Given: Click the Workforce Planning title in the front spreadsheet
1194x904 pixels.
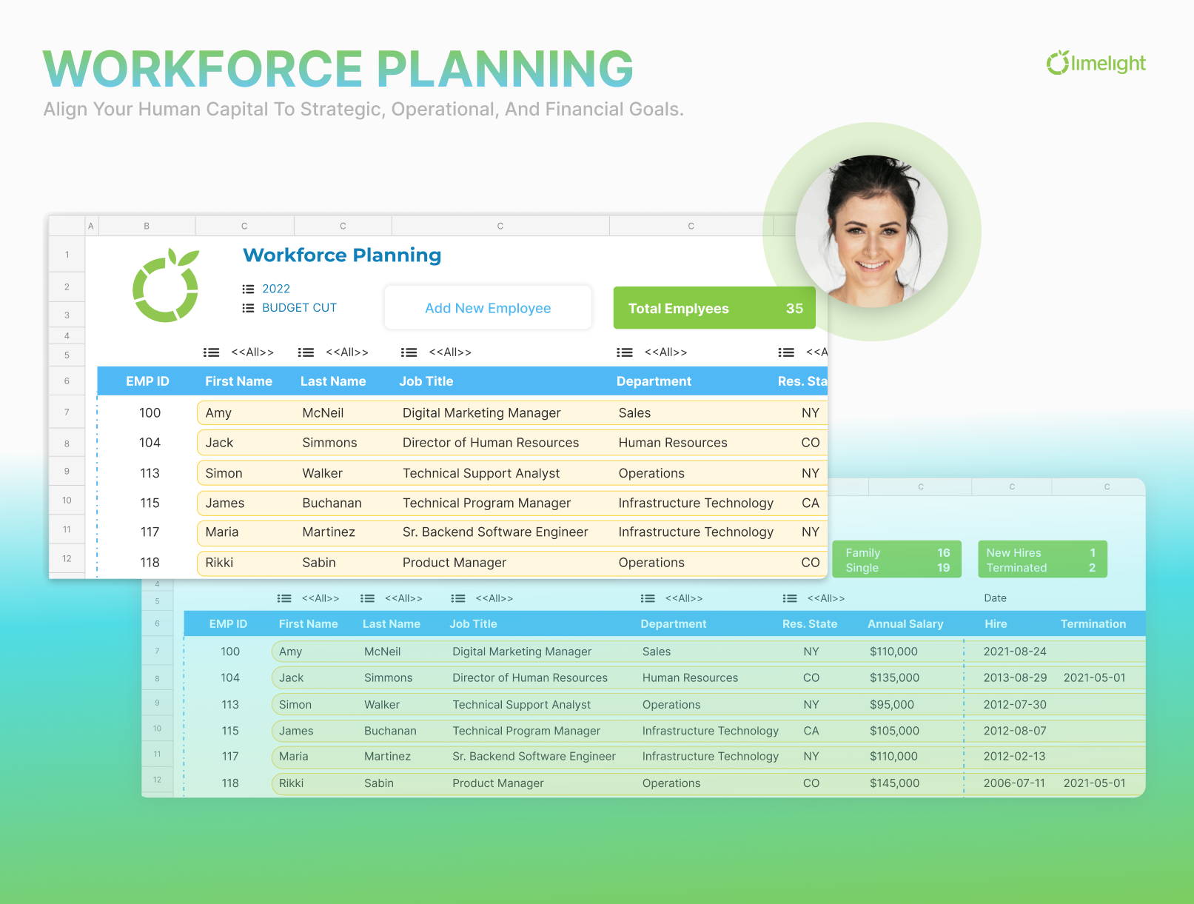Looking at the screenshot, I should point(342,255).
